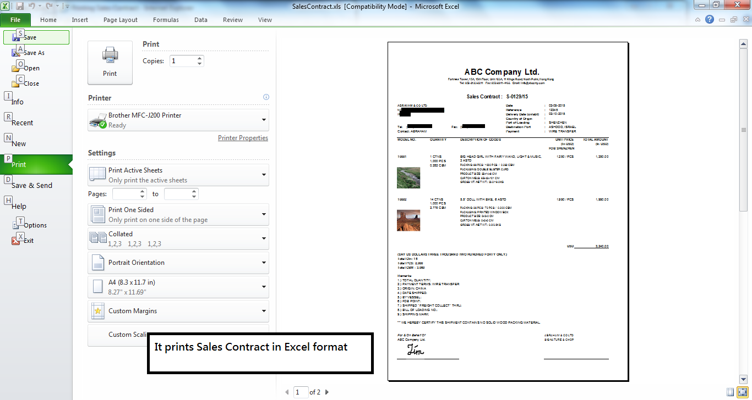Expand the Print One Sided dropdown
Screen dimensions: 752x400
[178, 214]
